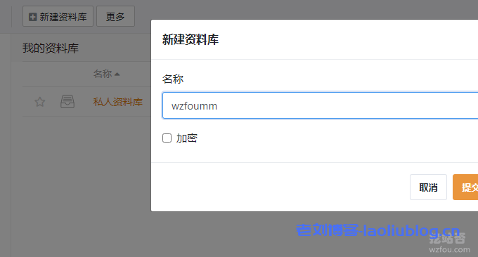Click the 加密 label text
The height and width of the screenshot is (257, 478).
point(187,138)
